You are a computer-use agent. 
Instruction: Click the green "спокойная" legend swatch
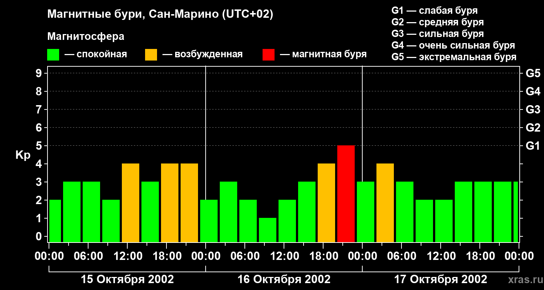coord(53,55)
